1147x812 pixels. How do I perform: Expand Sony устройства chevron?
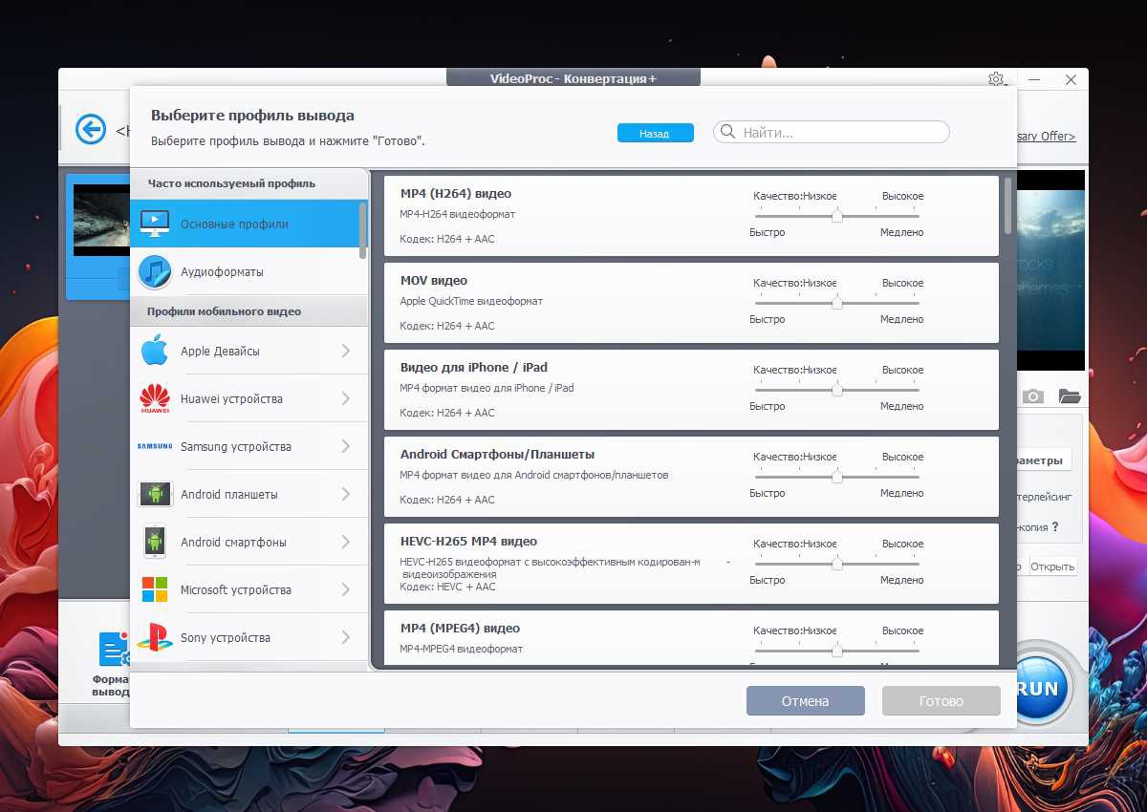point(346,637)
